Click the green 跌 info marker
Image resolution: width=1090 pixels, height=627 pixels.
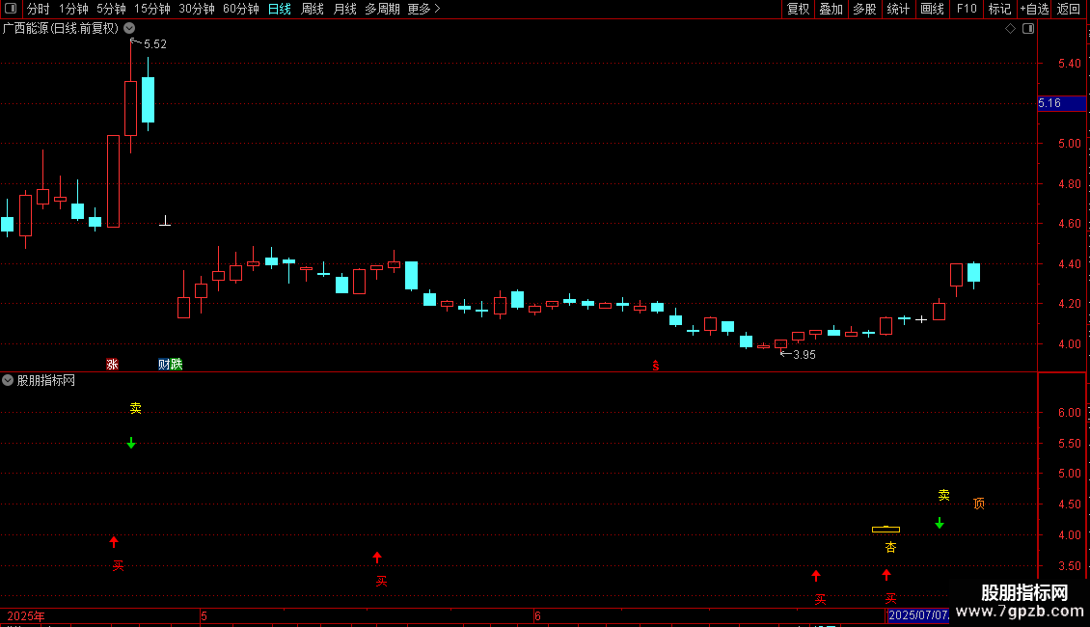point(177,365)
